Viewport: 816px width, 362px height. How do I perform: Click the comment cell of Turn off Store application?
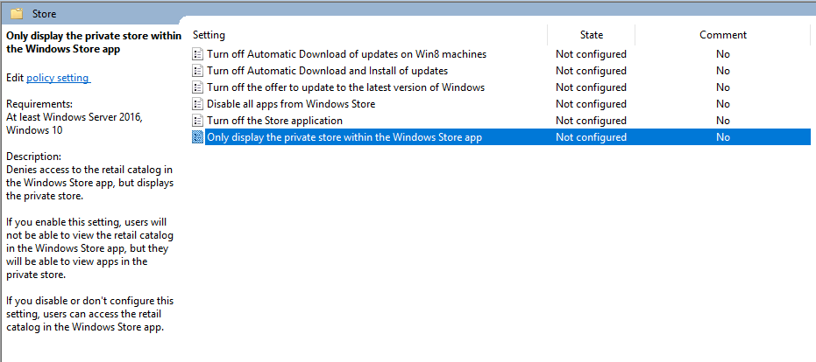click(x=722, y=121)
